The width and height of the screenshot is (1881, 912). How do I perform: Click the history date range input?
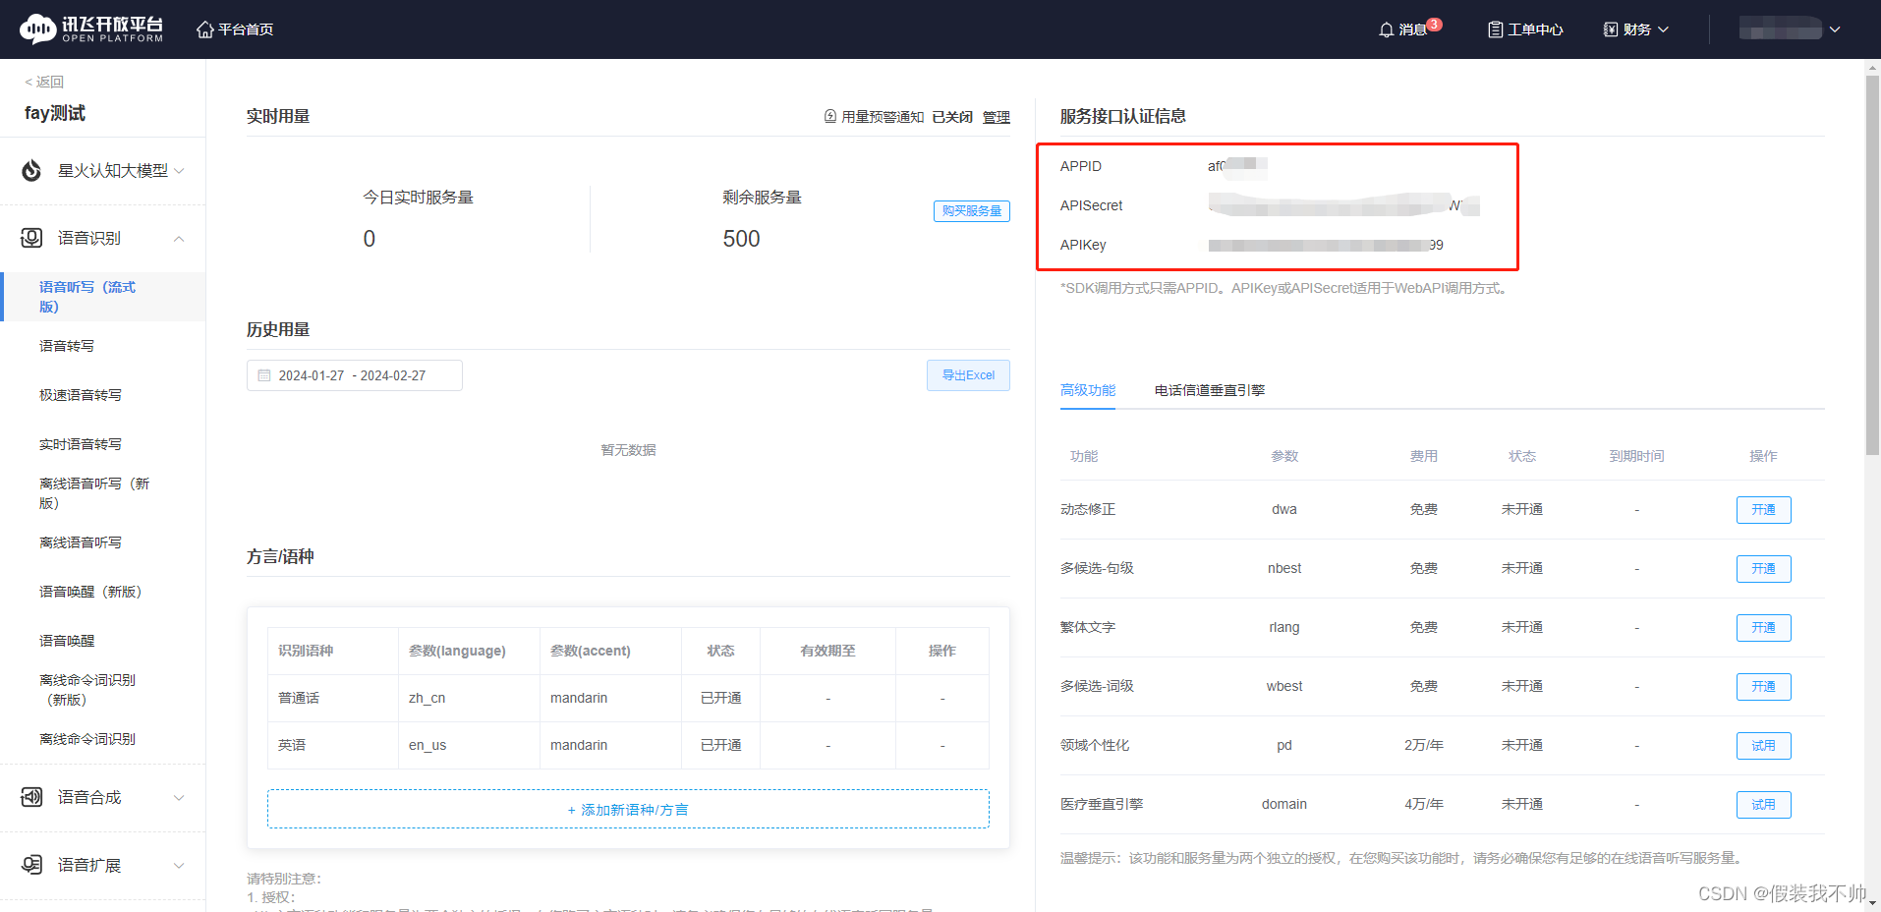[355, 375]
